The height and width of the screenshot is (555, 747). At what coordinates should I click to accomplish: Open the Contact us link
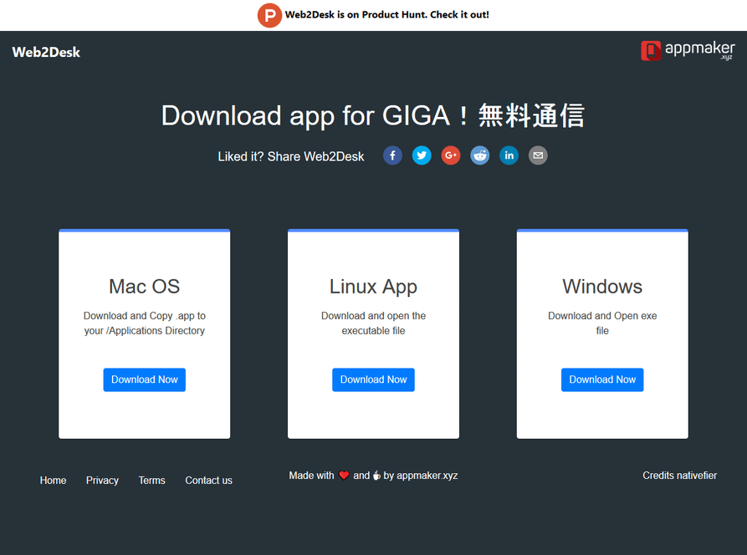click(x=208, y=481)
